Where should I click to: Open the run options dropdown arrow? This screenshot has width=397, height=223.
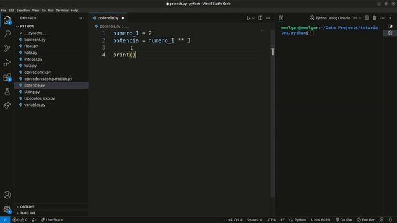tap(254, 18)
